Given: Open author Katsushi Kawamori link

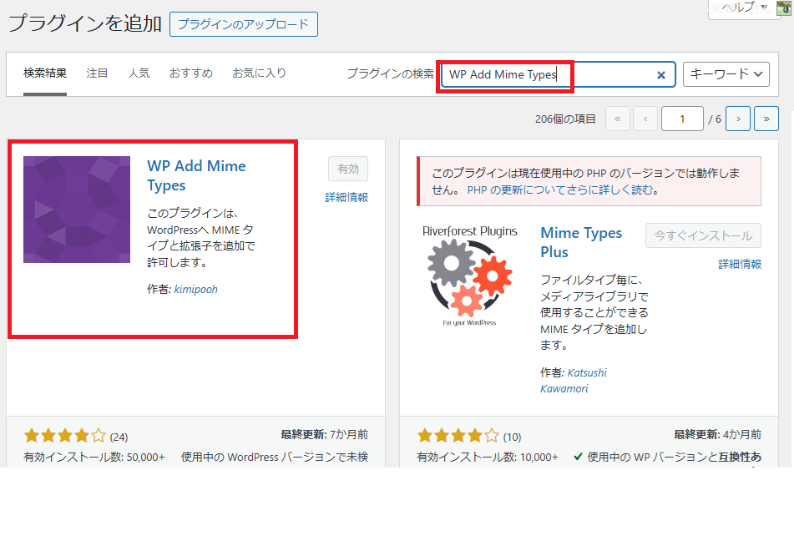Looking at the screenshot, I should [x=574, y=381].
